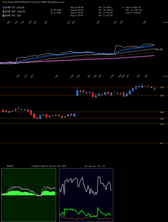168x222 pixels.
Task: Click the magenta DOW PT legend swatch
Action: click(3, 15)
